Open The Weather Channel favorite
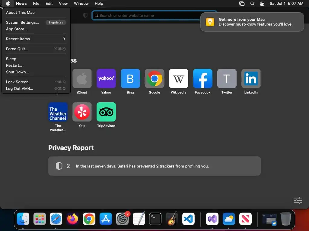Image resolution: width=309 pixels, height=231 pixels. 58,112
